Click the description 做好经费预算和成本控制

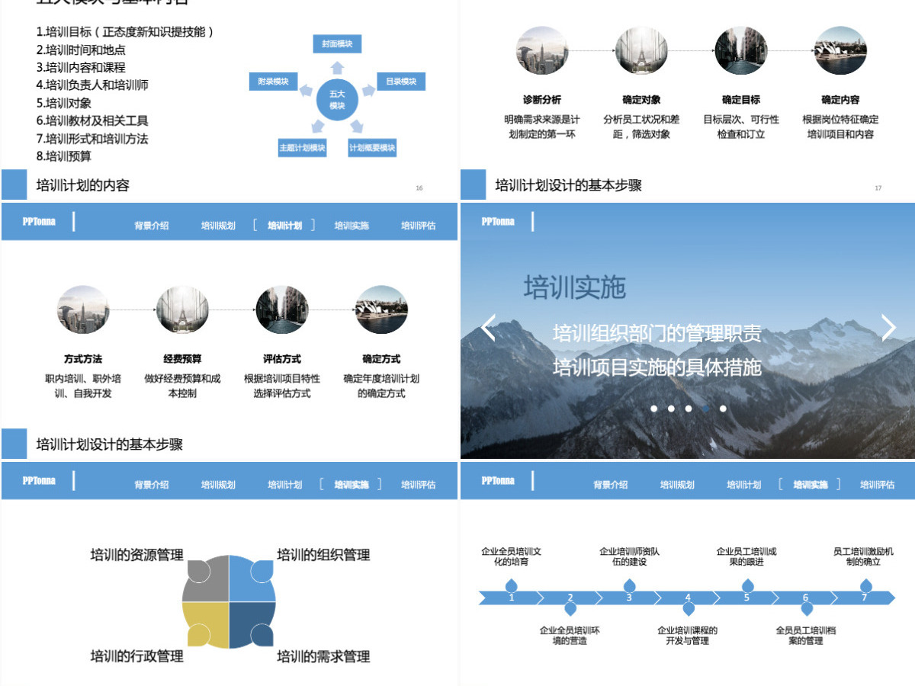(182, 386)
